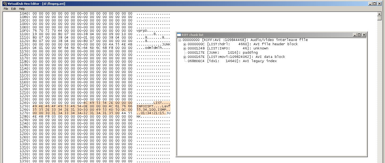
Task: Click the hex editor scrollbar up arrow
Action: pyautogui.click(x=379, y=14)
